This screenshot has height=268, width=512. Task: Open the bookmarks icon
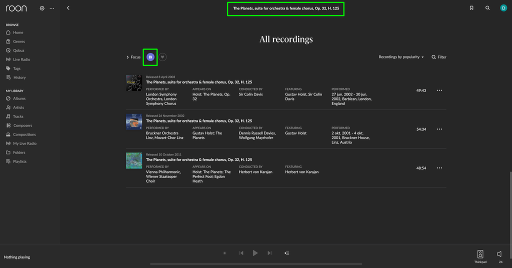[471, 8]
